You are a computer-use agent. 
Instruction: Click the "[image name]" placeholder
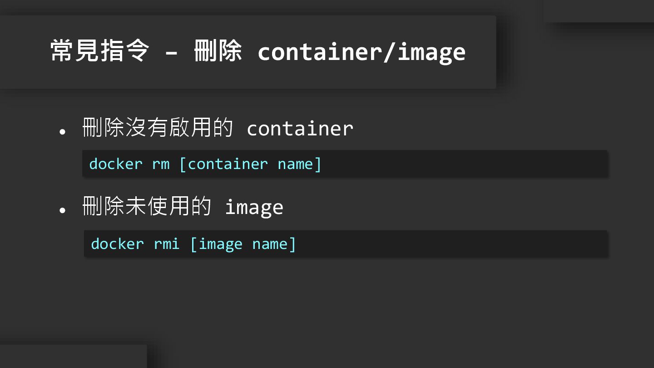click(243, 244)
